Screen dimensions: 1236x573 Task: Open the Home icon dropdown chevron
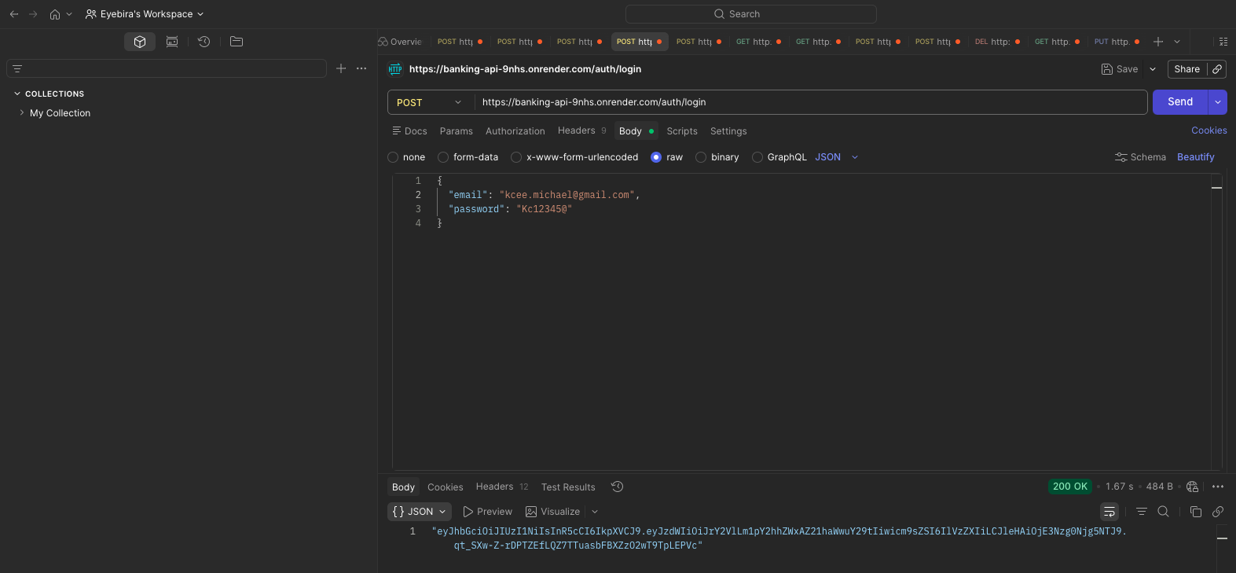coord(69,14)
